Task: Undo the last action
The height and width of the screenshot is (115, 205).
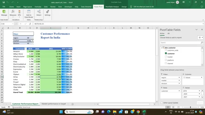Action: 8,2
